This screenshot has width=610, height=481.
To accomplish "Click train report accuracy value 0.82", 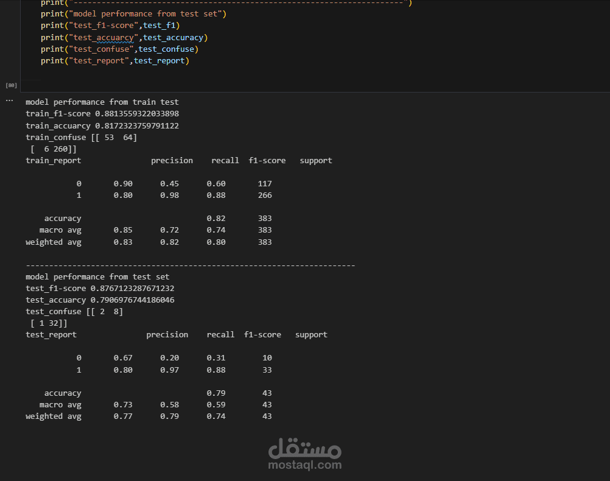I will pos(216,219).
